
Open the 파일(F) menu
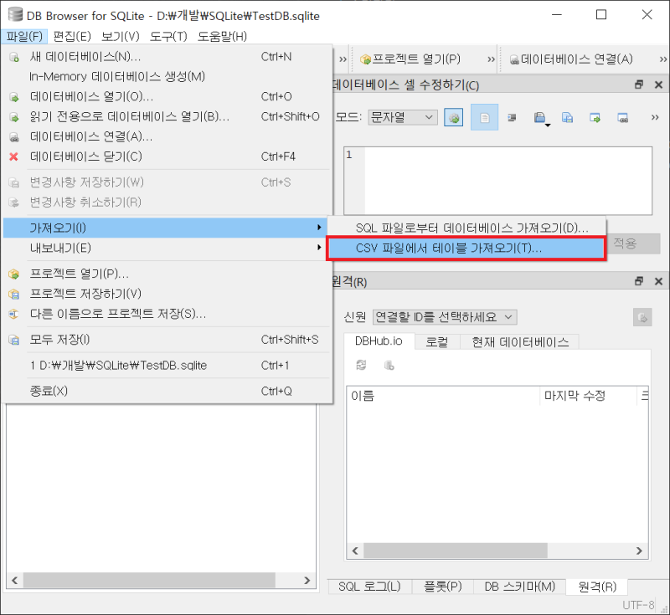[x=24, y=36]
